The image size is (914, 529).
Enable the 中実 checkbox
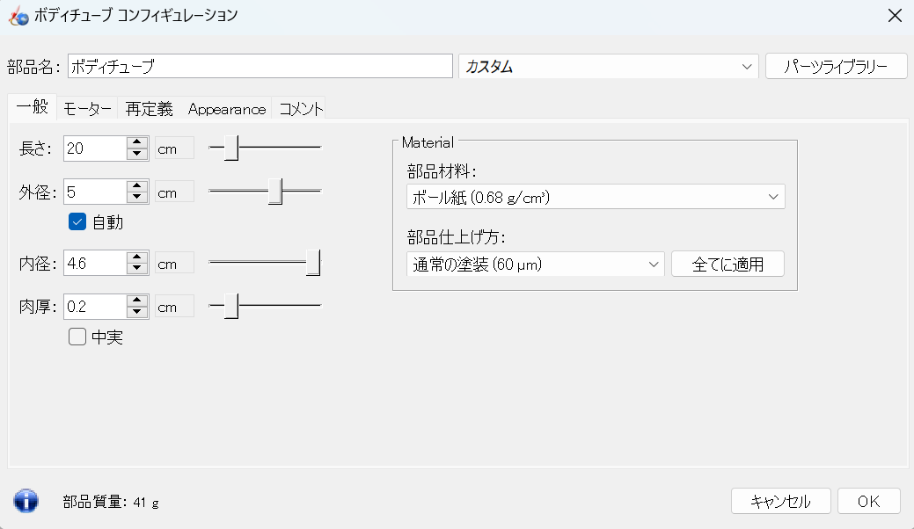[77, 336]
